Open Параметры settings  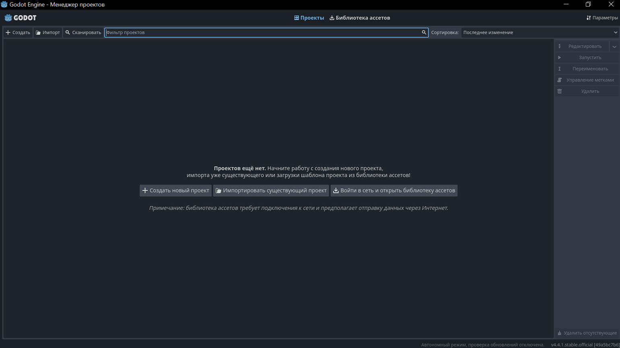click(602, 18)
